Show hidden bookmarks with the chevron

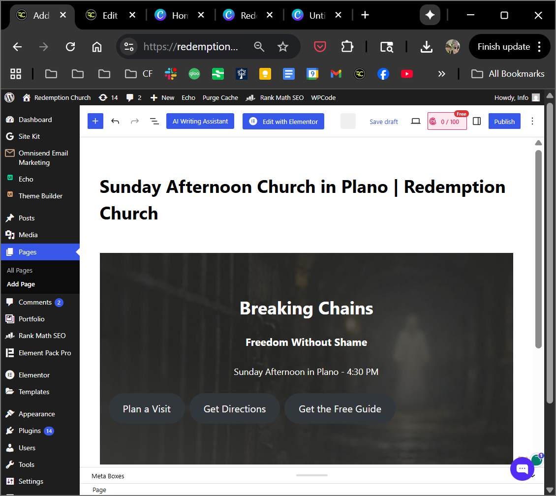click(441, 74)
